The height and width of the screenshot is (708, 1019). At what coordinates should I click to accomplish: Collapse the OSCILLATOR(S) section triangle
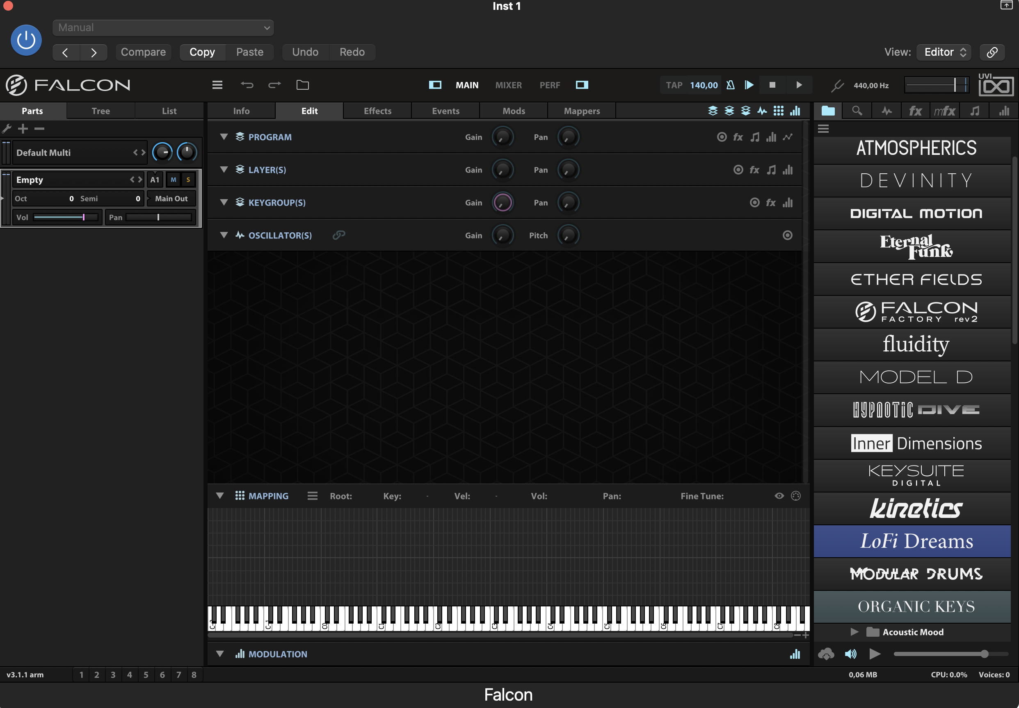tap(224, 235)
